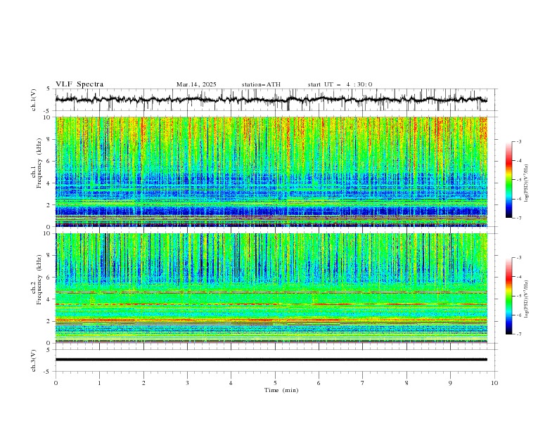Click the "-7" tick of the upper color bar
This screenshot has height=430, width=557.
click(519, 218)
